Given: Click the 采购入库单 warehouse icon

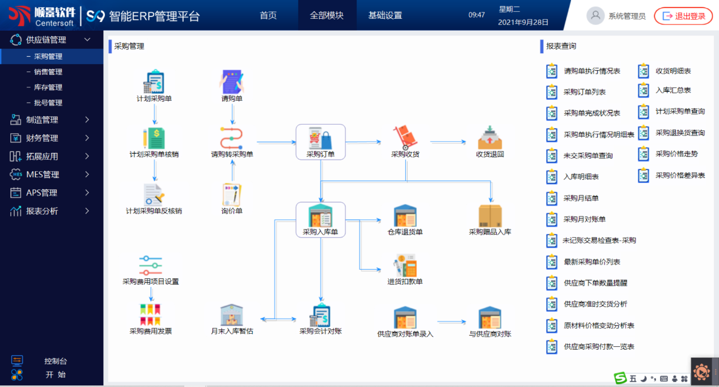Looking at the screenshot, I should 320,216.
